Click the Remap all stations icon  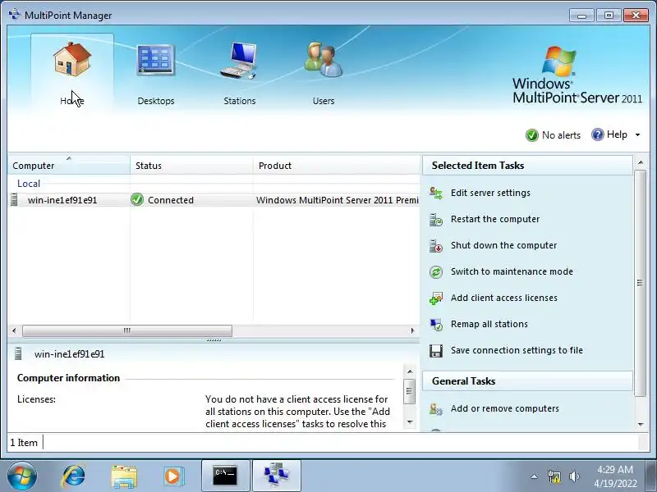pos(436,325)
